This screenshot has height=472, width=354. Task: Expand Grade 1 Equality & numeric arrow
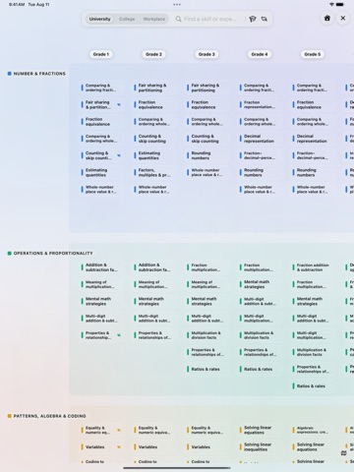click(x=119, y=430)
